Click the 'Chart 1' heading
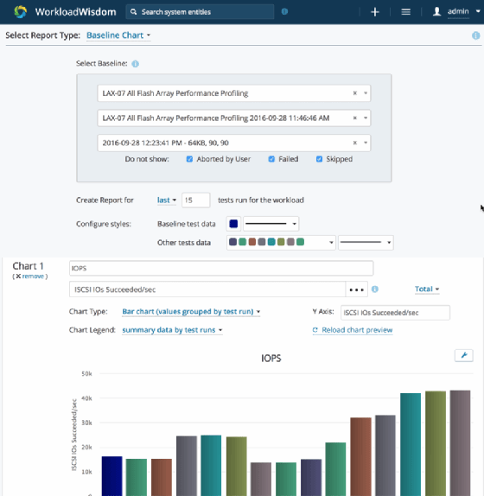 pyautogui.click(x=28, y=266)
